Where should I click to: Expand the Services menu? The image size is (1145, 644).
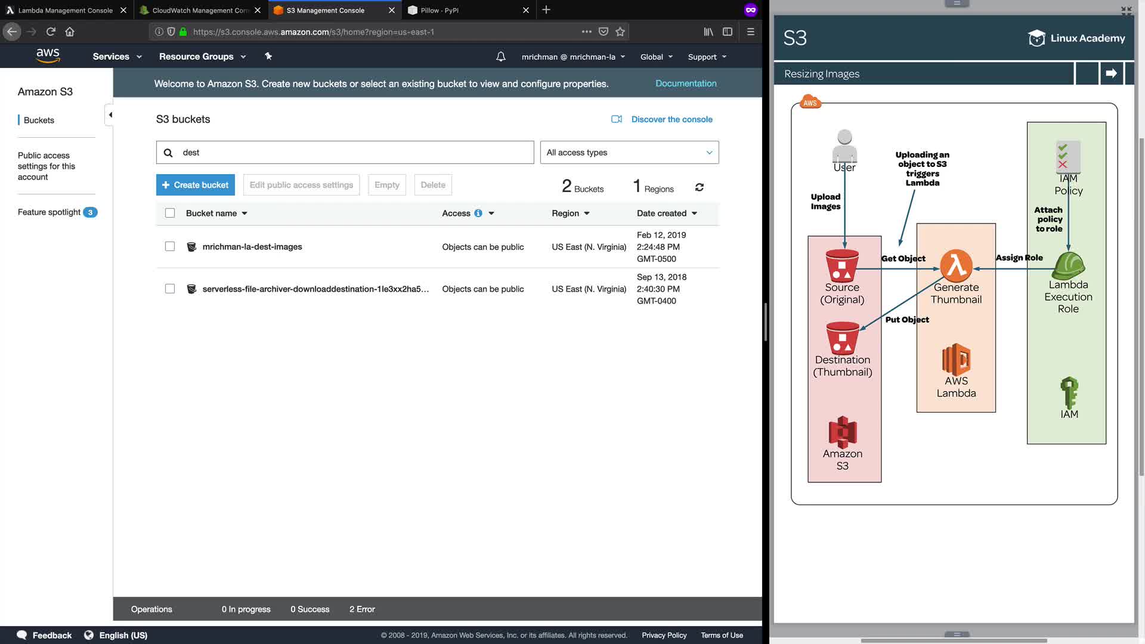(x=117, y=57)
